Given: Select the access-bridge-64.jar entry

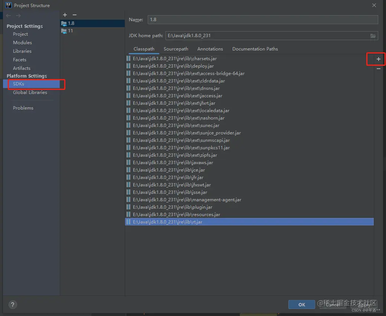Looking at the screenshot, I should [249, 74].
